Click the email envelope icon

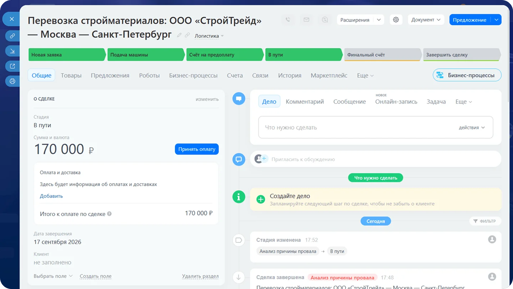(x=306, y=20)
